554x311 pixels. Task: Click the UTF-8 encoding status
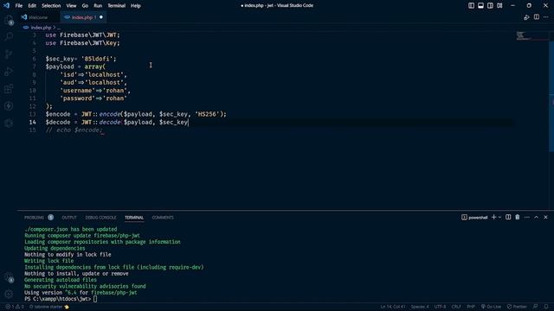pyautogui.click(x=440, y=307)
